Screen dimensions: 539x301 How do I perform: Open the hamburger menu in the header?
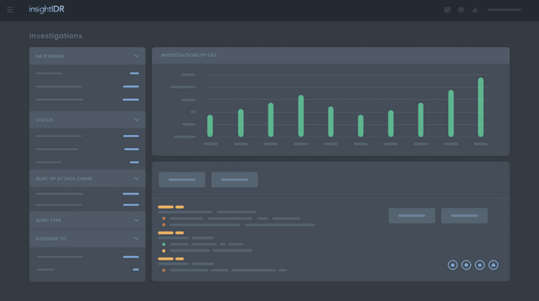pyautogui.click(x=10, y=9)
